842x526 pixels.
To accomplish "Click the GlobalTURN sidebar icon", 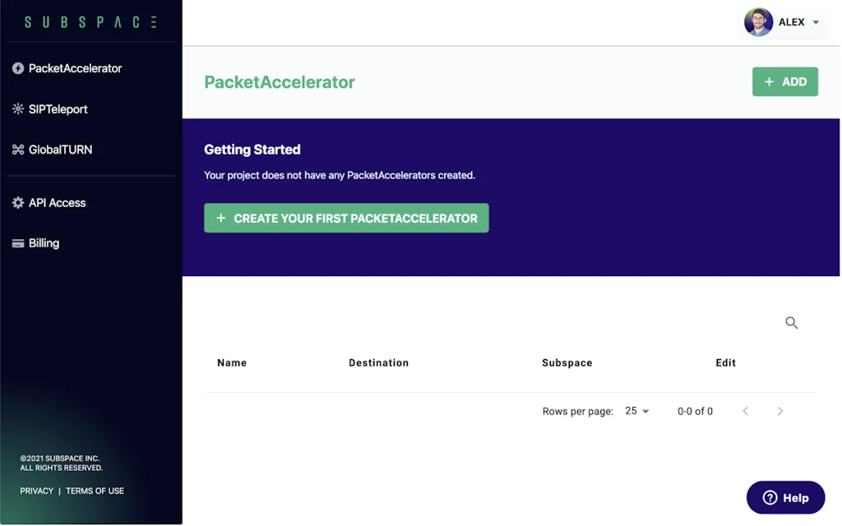I will pos(18,149).
